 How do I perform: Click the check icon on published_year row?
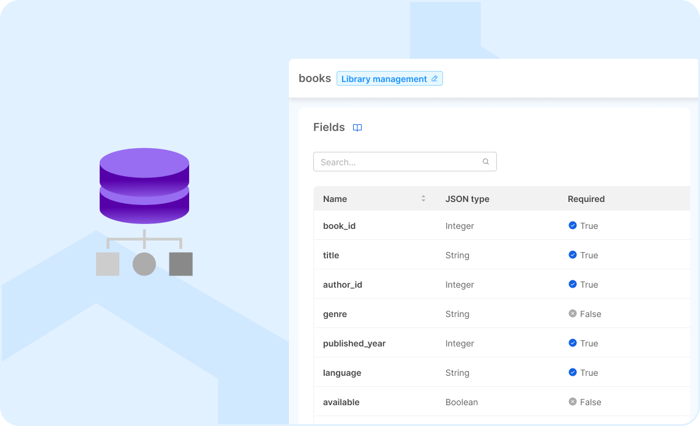point(573,343)
